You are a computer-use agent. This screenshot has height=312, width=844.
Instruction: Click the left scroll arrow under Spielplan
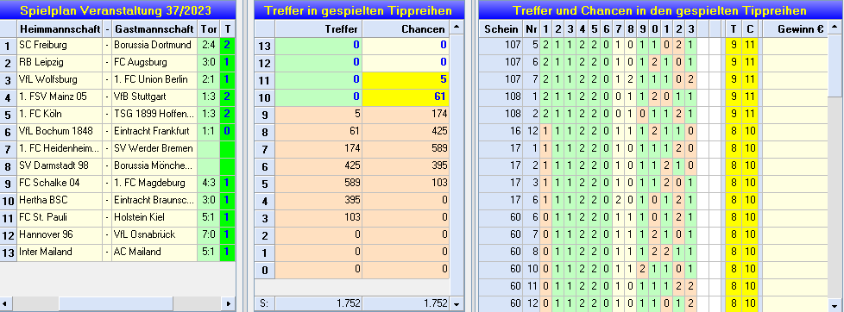tap(6, 303)
